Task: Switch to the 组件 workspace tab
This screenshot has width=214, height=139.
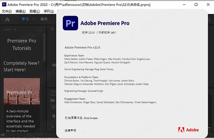Action: [44, 19]
